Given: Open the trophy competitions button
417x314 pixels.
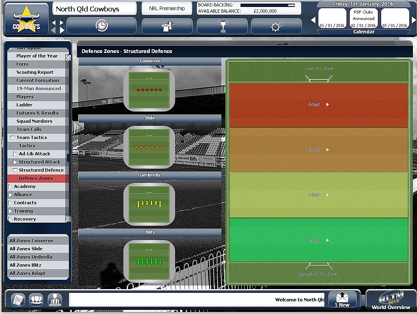Looking at the screenshot, I should (x=222, y=27).
